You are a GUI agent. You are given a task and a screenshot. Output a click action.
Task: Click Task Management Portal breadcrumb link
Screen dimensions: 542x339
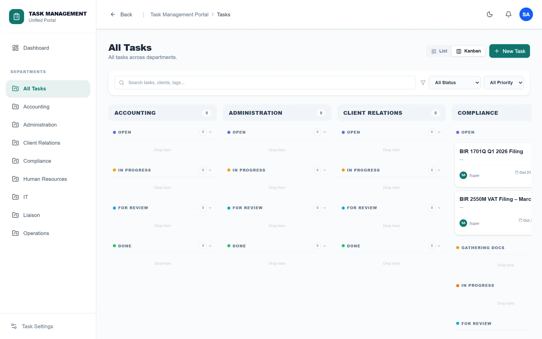click(x=179, y=15)
